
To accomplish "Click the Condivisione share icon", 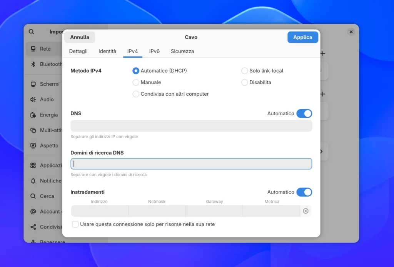I will tap(33, 227).
